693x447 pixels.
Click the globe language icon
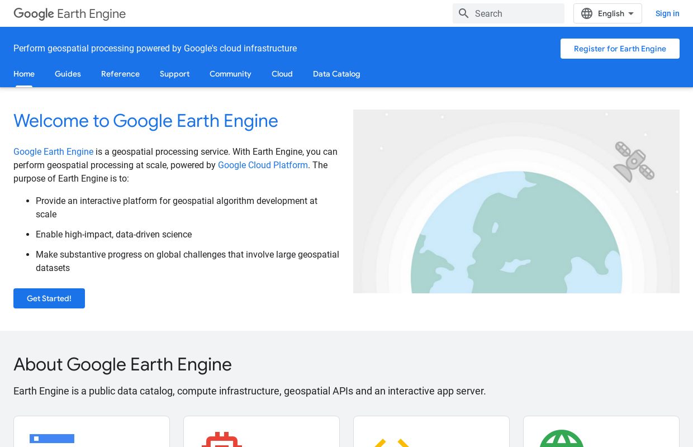click(587, 13)
